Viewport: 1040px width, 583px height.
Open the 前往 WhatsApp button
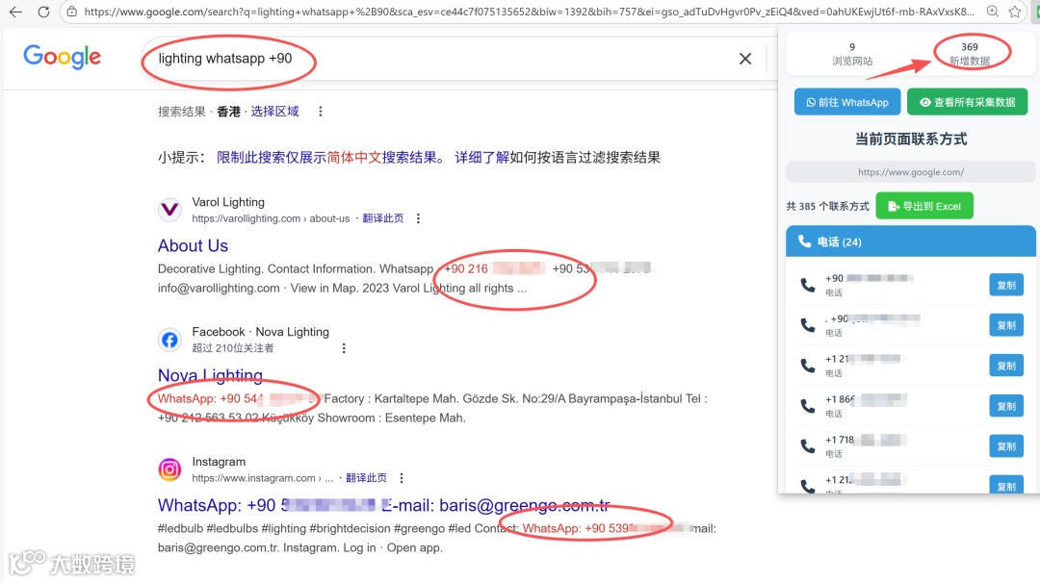(847, 102)
